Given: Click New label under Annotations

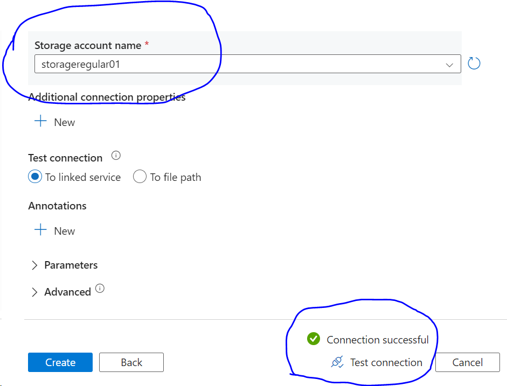Looking at the screenshot, I should [x=65, y=231].
